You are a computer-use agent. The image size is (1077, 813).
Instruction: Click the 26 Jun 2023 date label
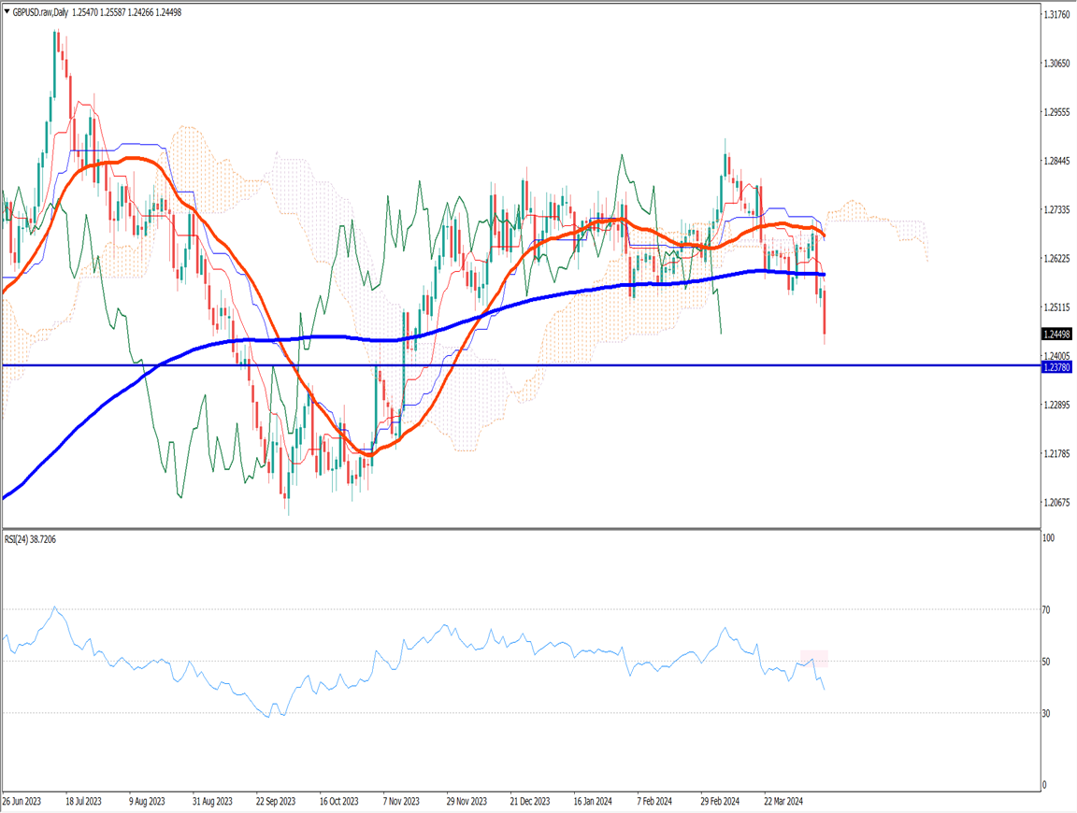[22, 801]
